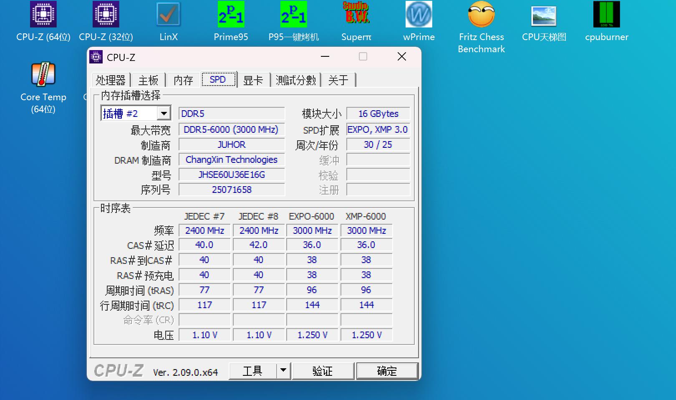Open the 工具 button dropdown arrow
676x400 pixels.
(x=283, y=370)
